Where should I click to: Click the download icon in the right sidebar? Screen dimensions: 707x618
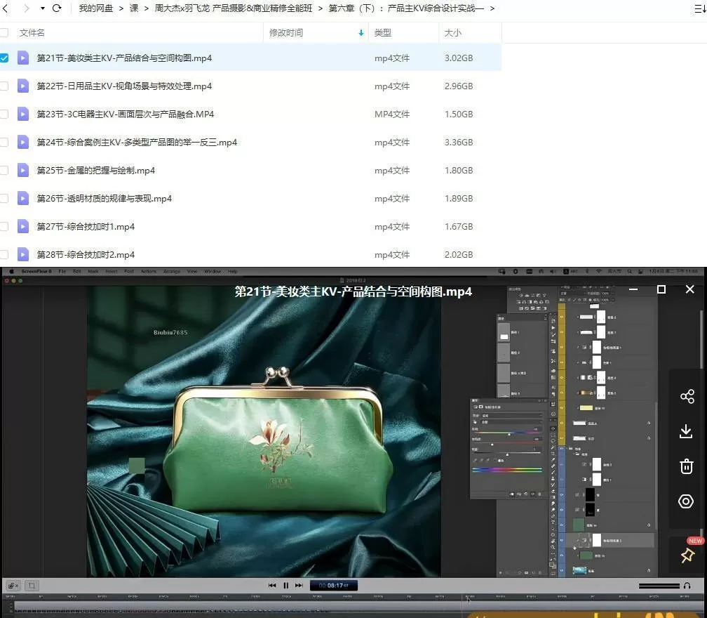click(x=687, y=431)
